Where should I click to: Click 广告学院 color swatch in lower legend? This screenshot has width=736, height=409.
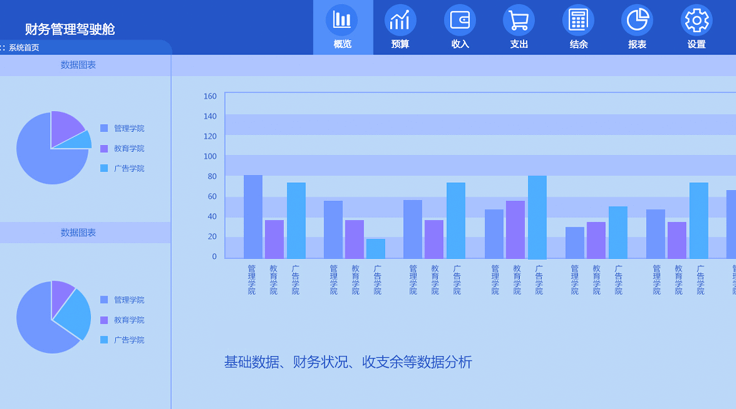104,340
